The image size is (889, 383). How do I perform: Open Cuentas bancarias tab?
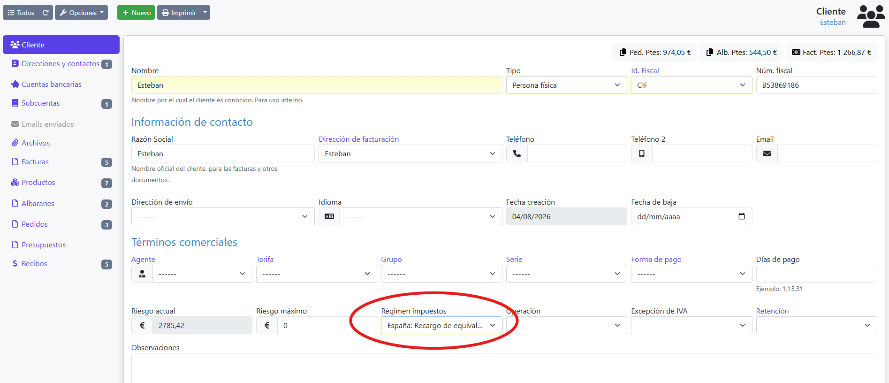[x=61, y=84]
